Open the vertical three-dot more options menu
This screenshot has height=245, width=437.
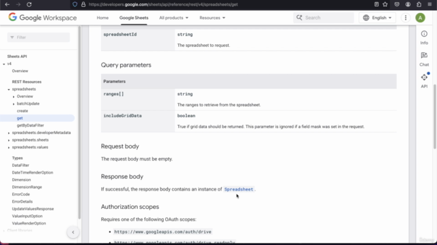[406, 18]
